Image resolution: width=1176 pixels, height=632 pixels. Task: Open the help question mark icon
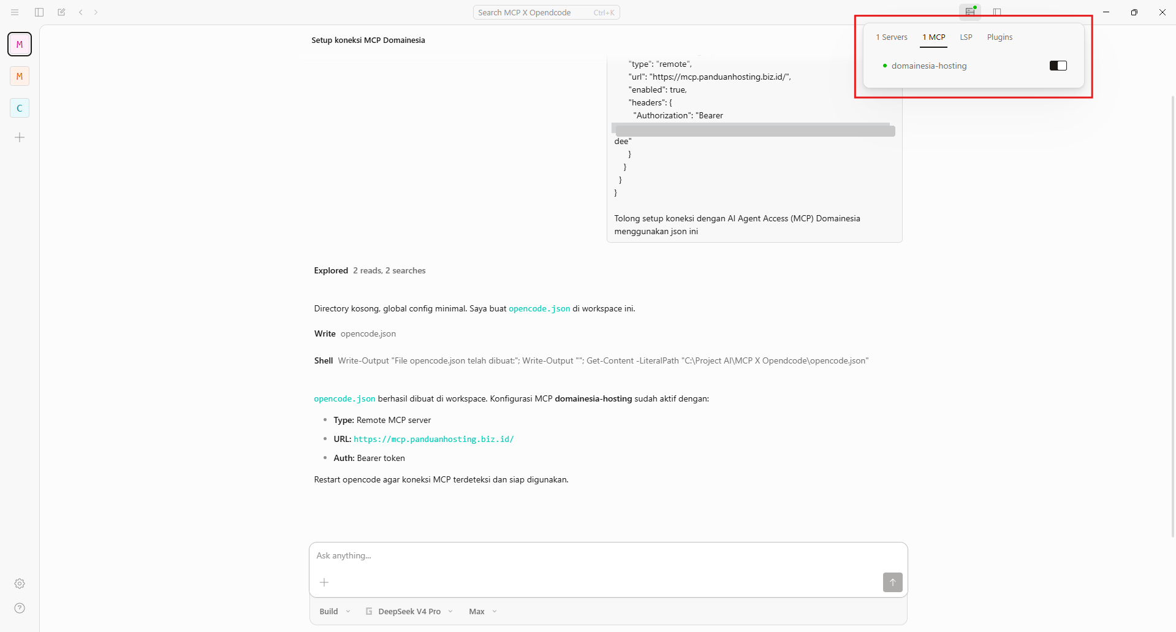[x=20, y=608]
